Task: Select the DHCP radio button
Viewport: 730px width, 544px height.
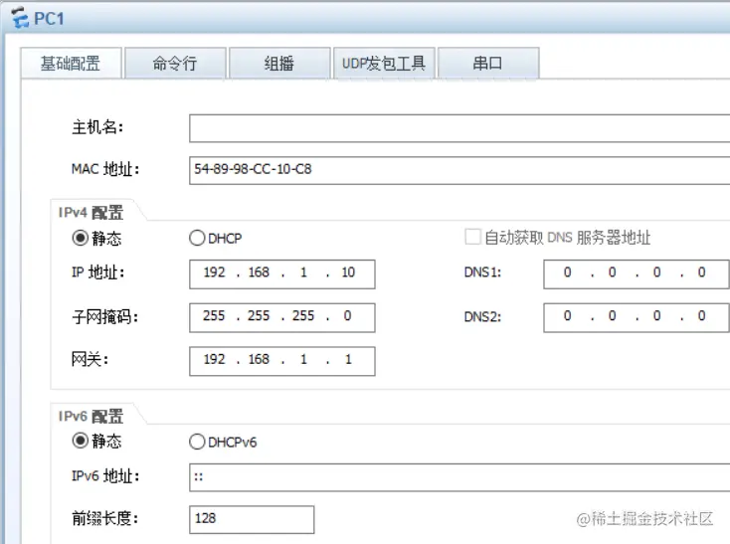Action: pos(197,238)
